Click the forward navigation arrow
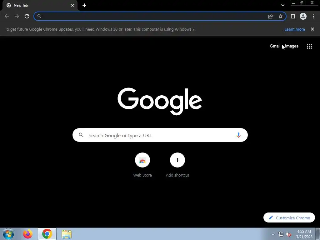 click(17, 16)
